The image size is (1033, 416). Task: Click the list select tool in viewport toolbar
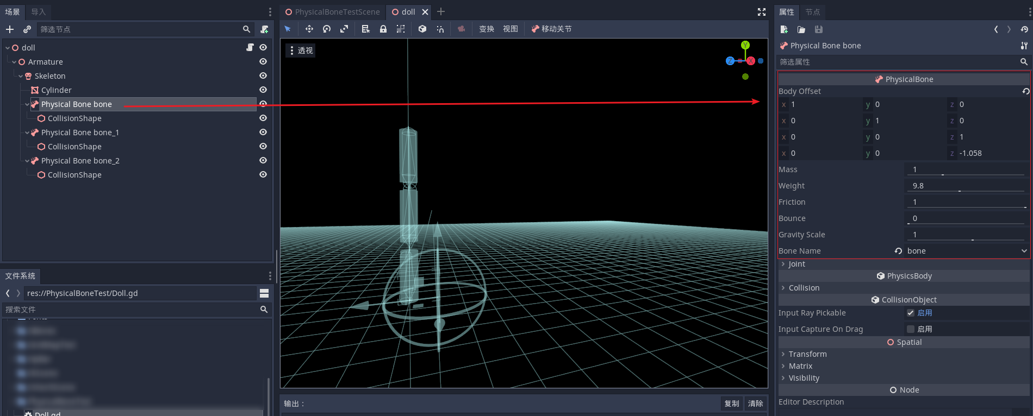click(x=366, y=29)
